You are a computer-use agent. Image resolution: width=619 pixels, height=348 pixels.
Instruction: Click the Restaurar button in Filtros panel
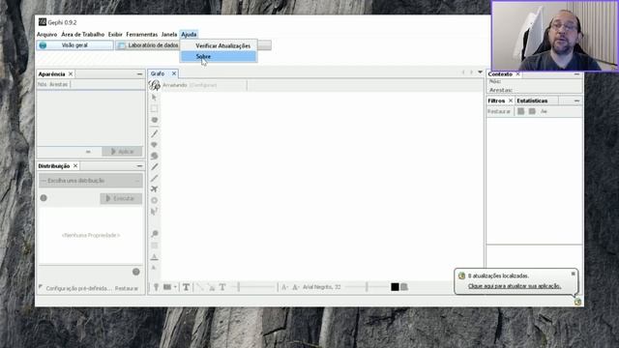click(x=499, y=112)
